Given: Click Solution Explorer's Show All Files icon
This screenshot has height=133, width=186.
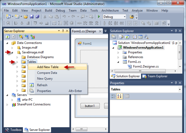Looking at the screenshot, I should 121,37.
